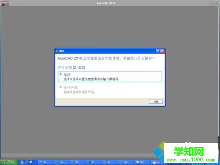Minimize the AutoCAD 2010 main window

211,3
